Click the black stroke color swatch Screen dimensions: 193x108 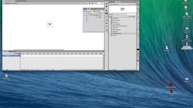click(138, 49)
